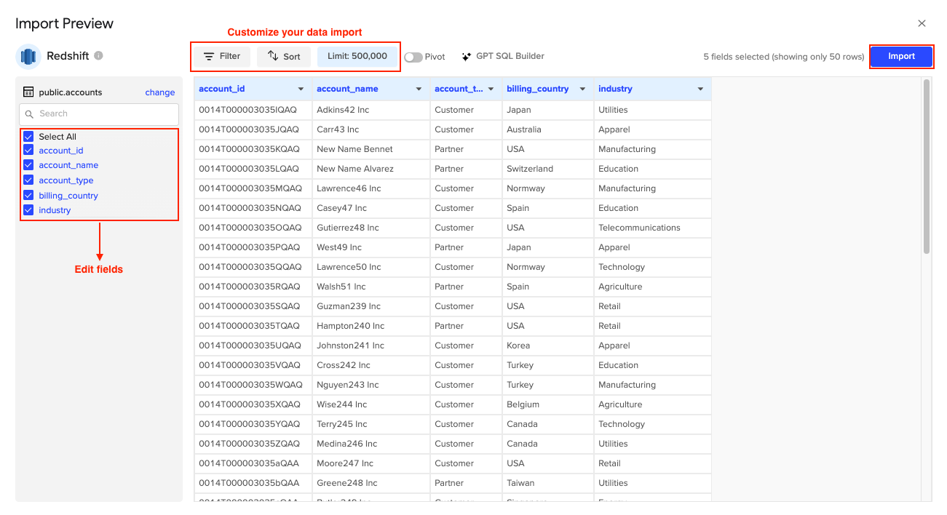This screenshot has height=515, width=947.
Task: Focus the field Search input
Action: (x=99, y=114)
